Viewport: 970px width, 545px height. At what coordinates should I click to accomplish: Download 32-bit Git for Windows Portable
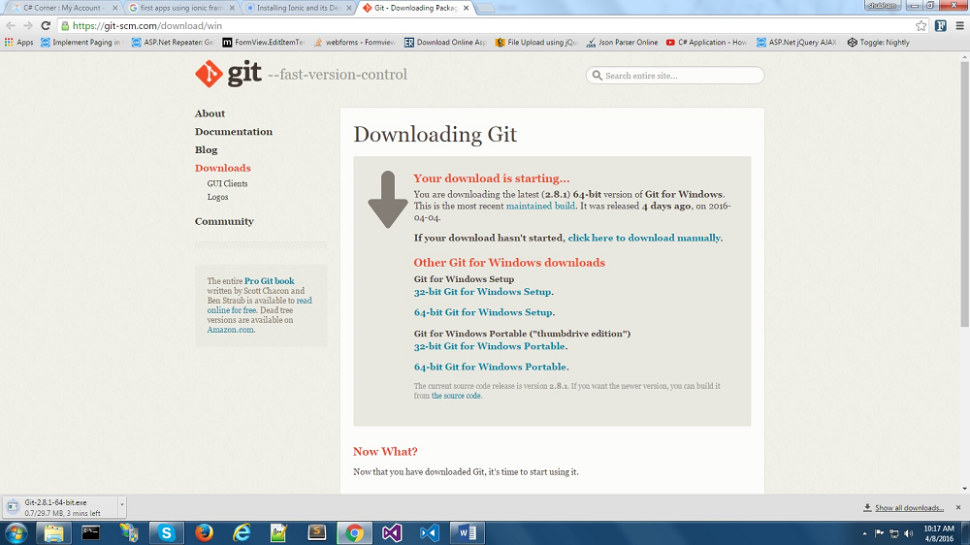(x=489, y=346)
